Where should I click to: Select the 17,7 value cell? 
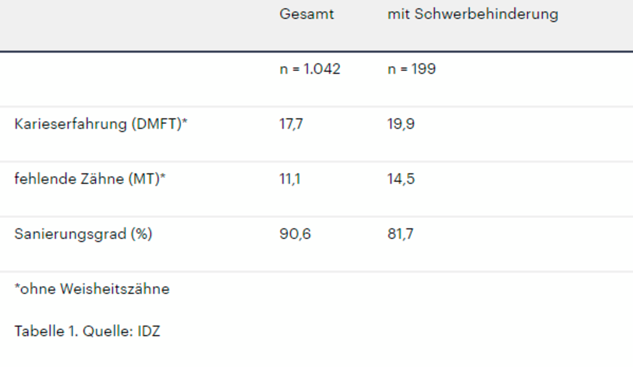[291, 124]
